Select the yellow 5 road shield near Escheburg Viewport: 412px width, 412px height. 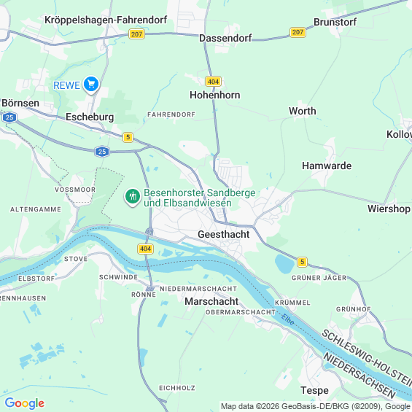128,137
